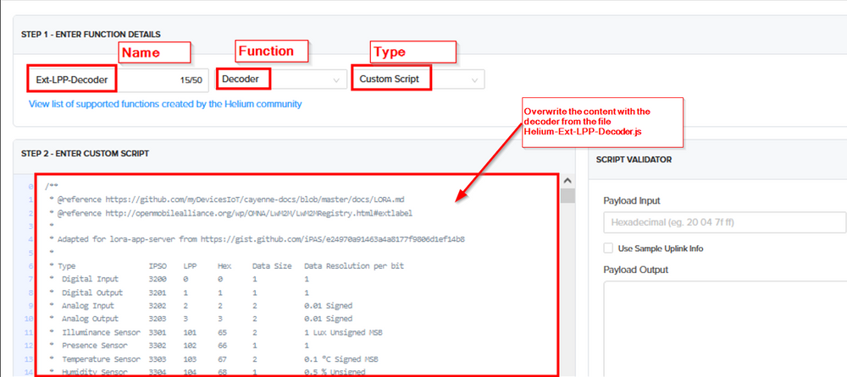Image resolution: width=847 pixels, height=377 pixels.
Task: Expand the Type dropdown showing Custom Script
Action: tap(417, 79)
